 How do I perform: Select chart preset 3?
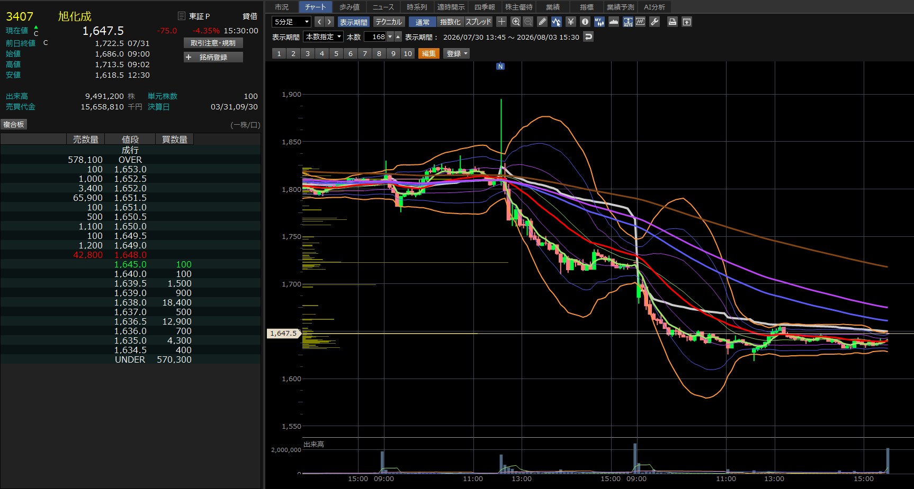(x=308, y=53)
